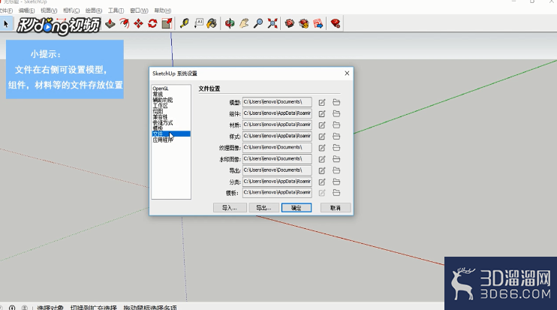
Task: Click Send to LayOut icon
Action: [318, 24]
